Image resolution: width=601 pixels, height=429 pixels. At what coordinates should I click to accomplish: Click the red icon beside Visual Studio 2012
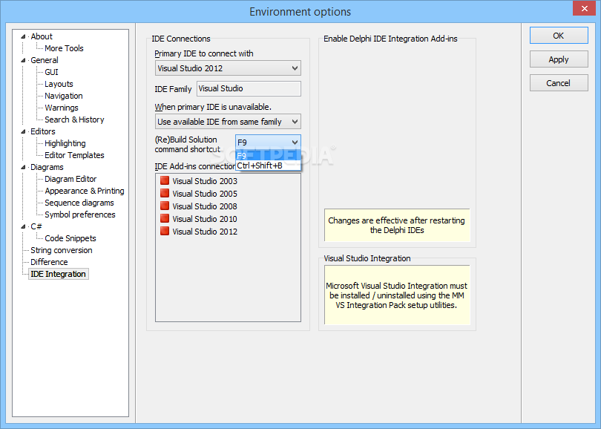pyautogui.click(x=165, y=231)
